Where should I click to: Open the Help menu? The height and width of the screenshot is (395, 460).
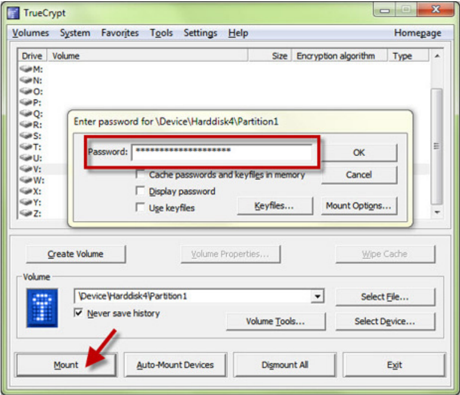pyautogui.click(x=238, y=33)
